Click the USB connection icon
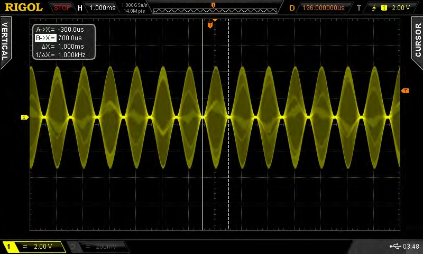423x254 pixels. pyautogui.click(x=395, y=246)
